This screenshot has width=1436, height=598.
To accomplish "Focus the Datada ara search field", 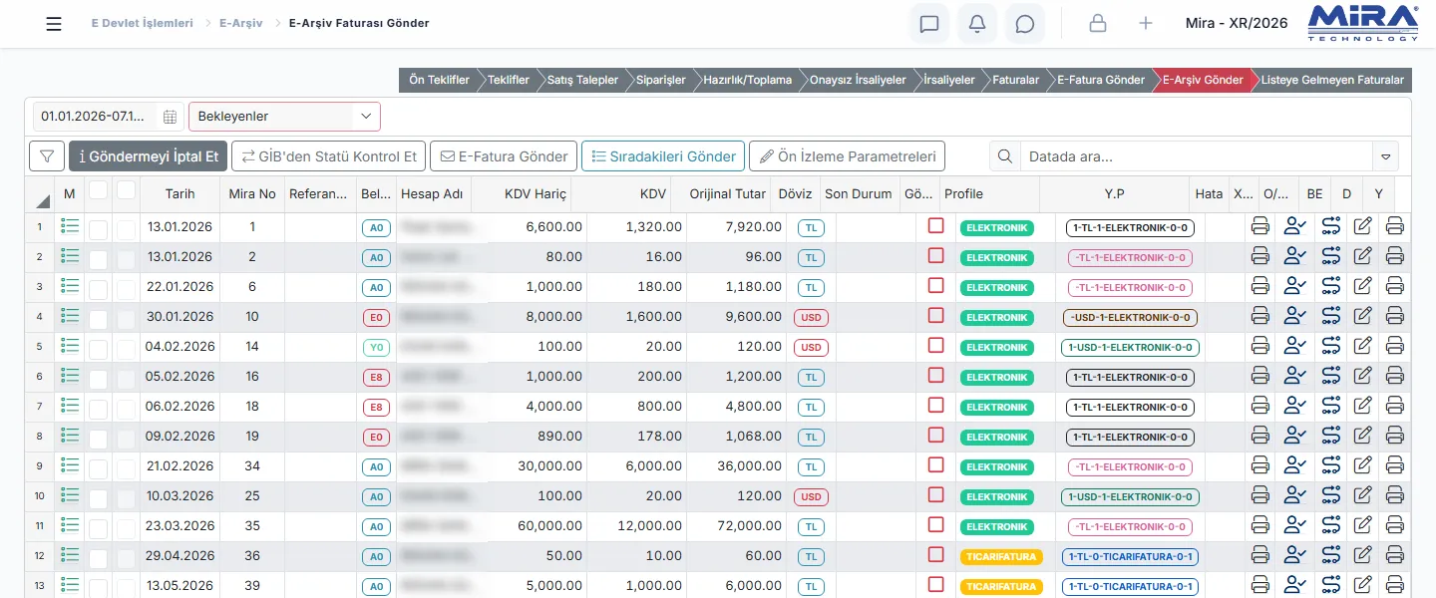I will (x=1197, y=156).
